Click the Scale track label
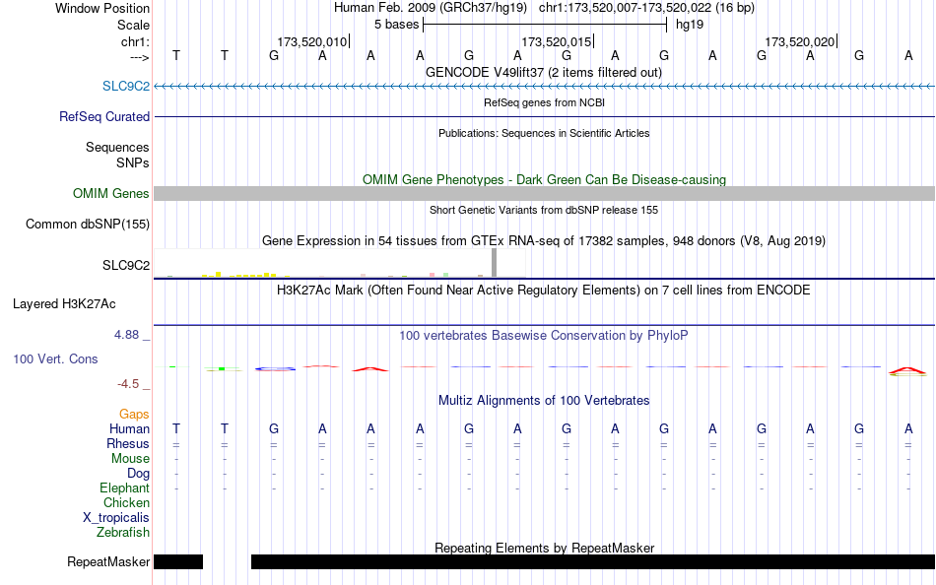This screenshot has width=936, height=585. [133, 25]
